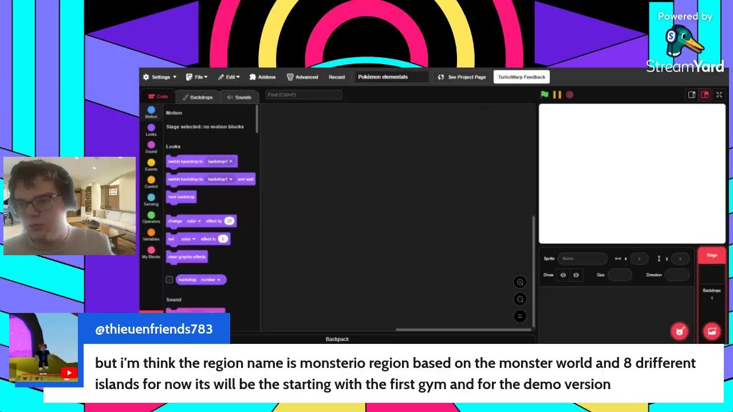Viewport: 733px width, 412px height.
Task: Switch to the Sounds tab
Action: click(x=239, y=97)
